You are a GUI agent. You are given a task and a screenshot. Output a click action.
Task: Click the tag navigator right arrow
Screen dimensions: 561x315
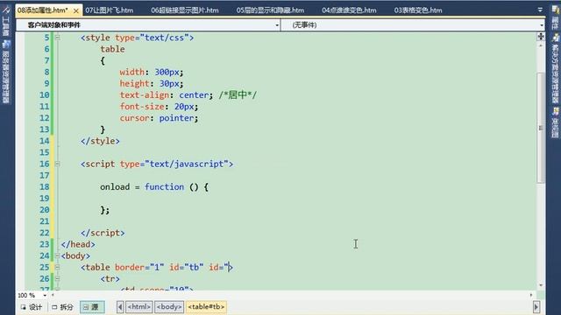click(536, 307)
